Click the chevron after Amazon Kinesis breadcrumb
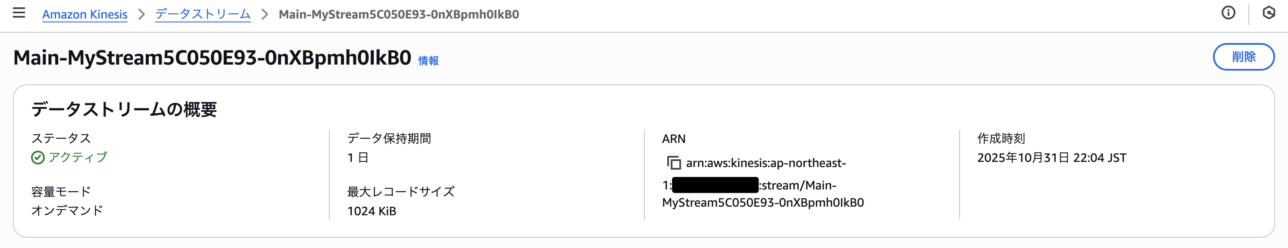This screenshot has width=1288, height=248. [141, 15]
